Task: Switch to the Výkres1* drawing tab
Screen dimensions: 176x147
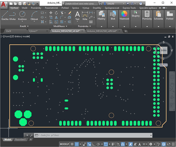Action: click(x=33, y=31)
